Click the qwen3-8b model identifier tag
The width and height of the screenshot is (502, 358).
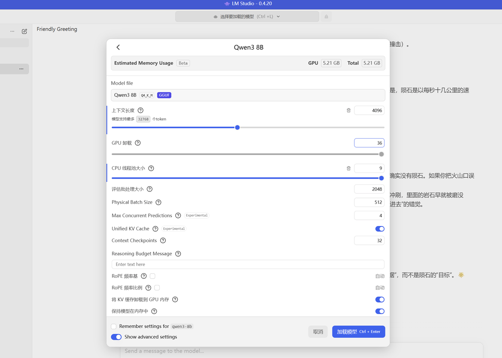click(182, 327)
